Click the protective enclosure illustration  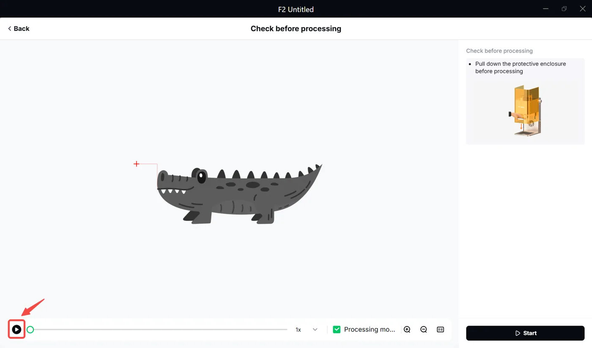(x=525, y=110)
